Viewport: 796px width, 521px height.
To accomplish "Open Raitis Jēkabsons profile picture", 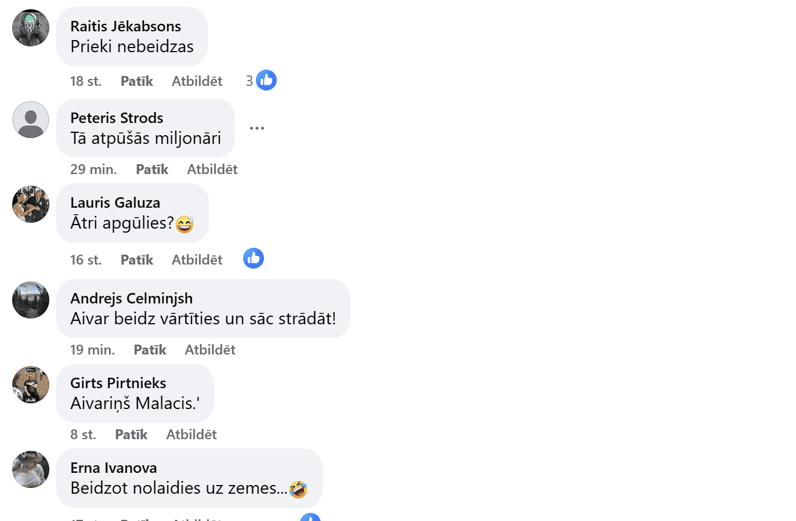I will (x=31, y=28).
